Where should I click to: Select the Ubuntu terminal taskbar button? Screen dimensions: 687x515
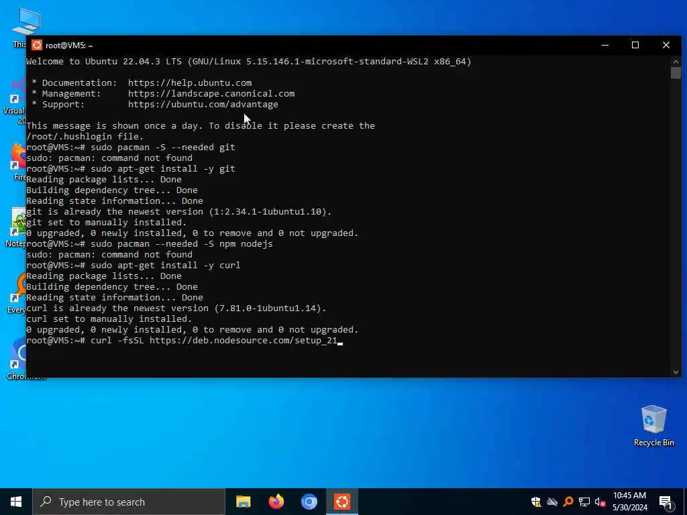click(x=342, y=502)
